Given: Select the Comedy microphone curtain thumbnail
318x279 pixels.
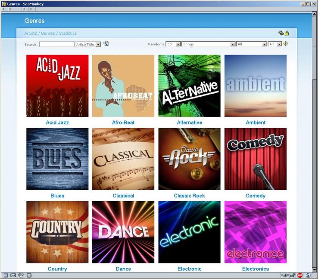Looking at the screenshot, I should tap(256, 159).
